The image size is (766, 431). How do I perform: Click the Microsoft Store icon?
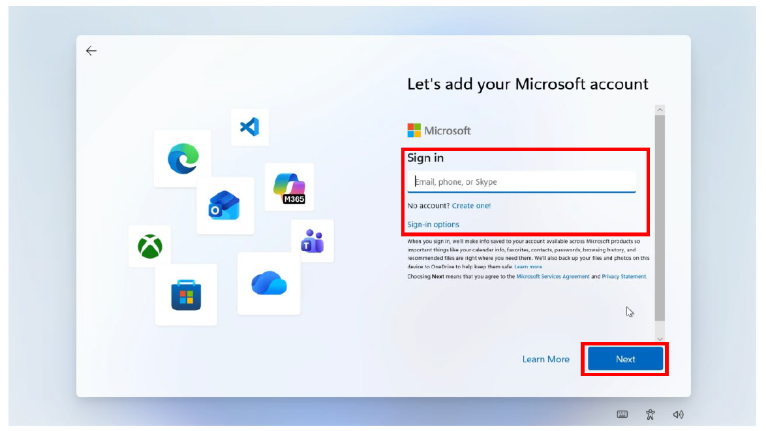point(186,295)
